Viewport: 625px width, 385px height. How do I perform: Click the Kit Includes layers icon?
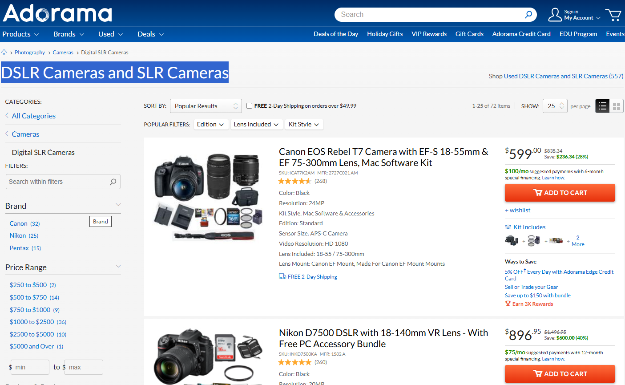tap(508, 227)
